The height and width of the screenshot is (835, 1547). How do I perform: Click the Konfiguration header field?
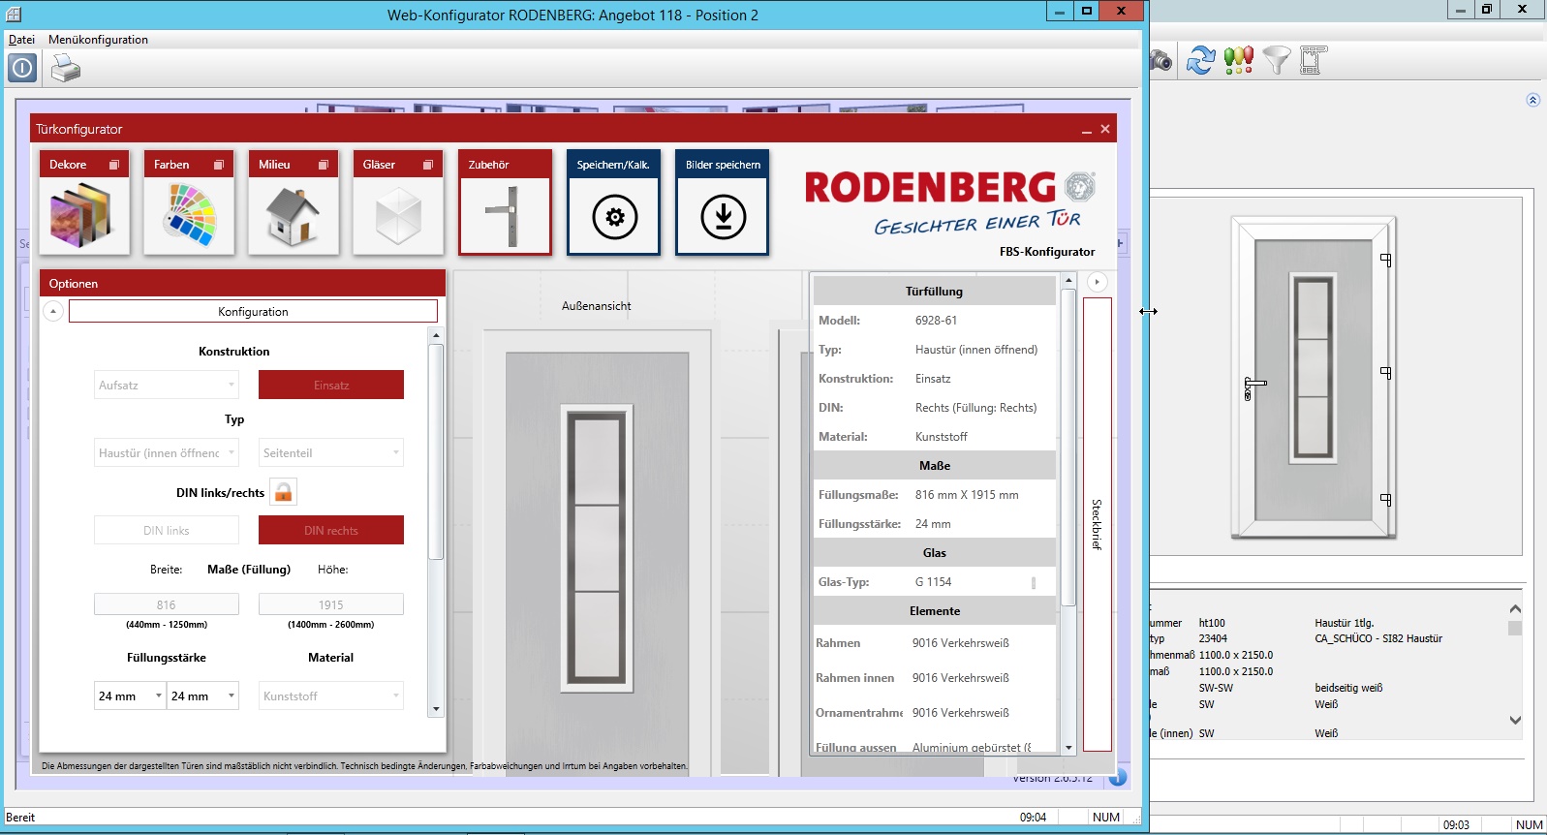point(253,311)
